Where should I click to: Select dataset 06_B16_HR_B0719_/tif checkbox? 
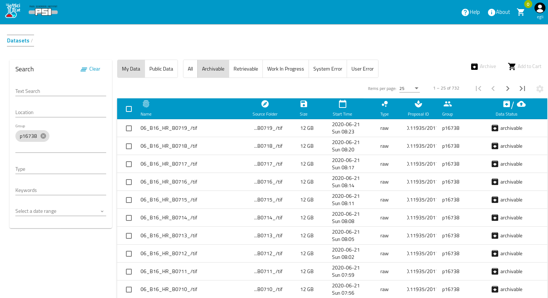(x=129, y=128)
